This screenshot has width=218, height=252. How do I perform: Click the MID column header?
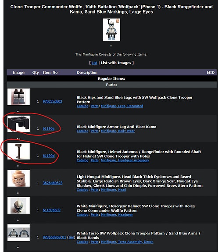click(211, 72)
